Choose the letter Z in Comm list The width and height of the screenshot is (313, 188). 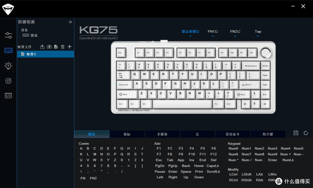tap(115, 160)
